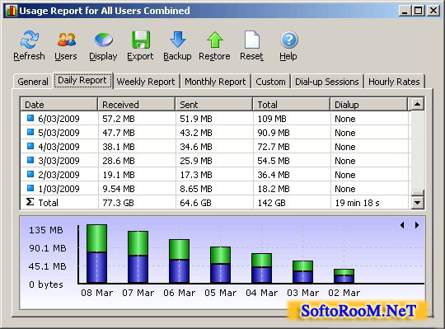445x329 pixels.
Task: Select the 2/03/2009 date cell
Action: 59,175
